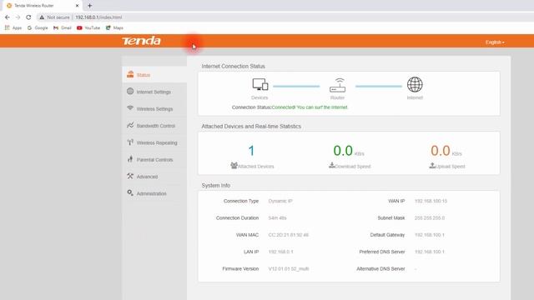The height and width of the screenshot is (300, 534).
Task: Click the LAN IP value 192.168.0.1
Action: [x=280, y=252]
